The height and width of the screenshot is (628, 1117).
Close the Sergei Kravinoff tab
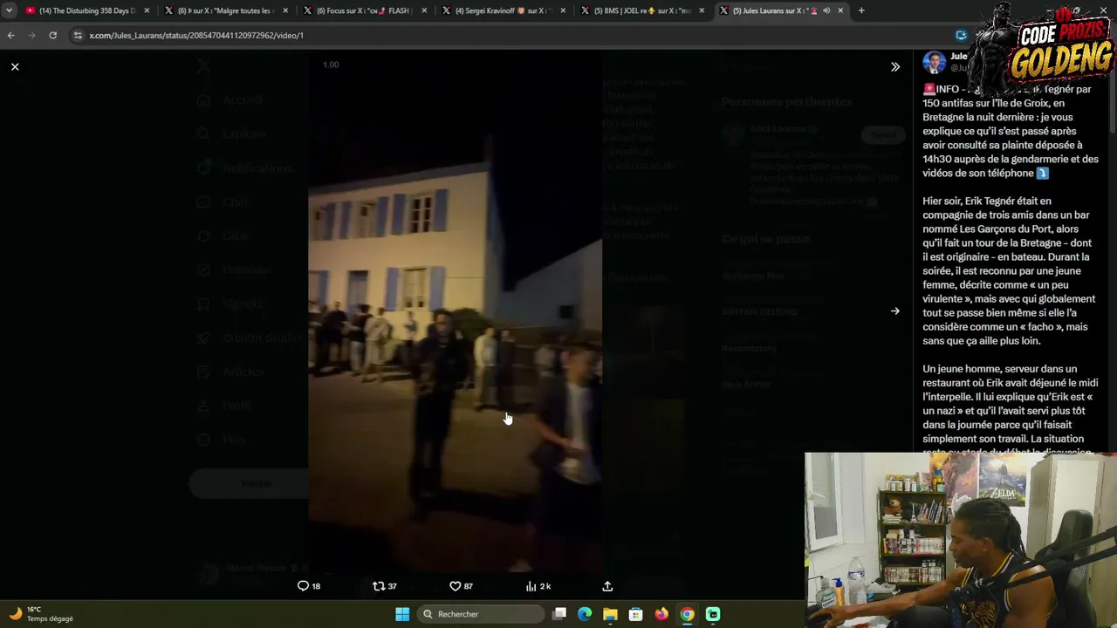pos(563,10)
